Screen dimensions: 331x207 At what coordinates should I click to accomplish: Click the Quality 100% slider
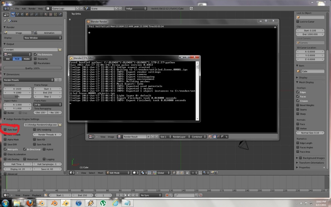32,68
